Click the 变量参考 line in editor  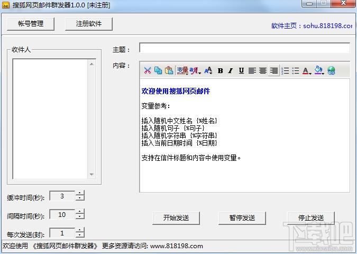click(x=155, y=106)
